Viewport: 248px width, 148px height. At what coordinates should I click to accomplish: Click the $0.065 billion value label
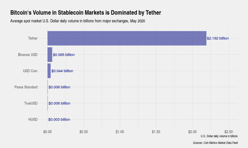pos(64,55)
